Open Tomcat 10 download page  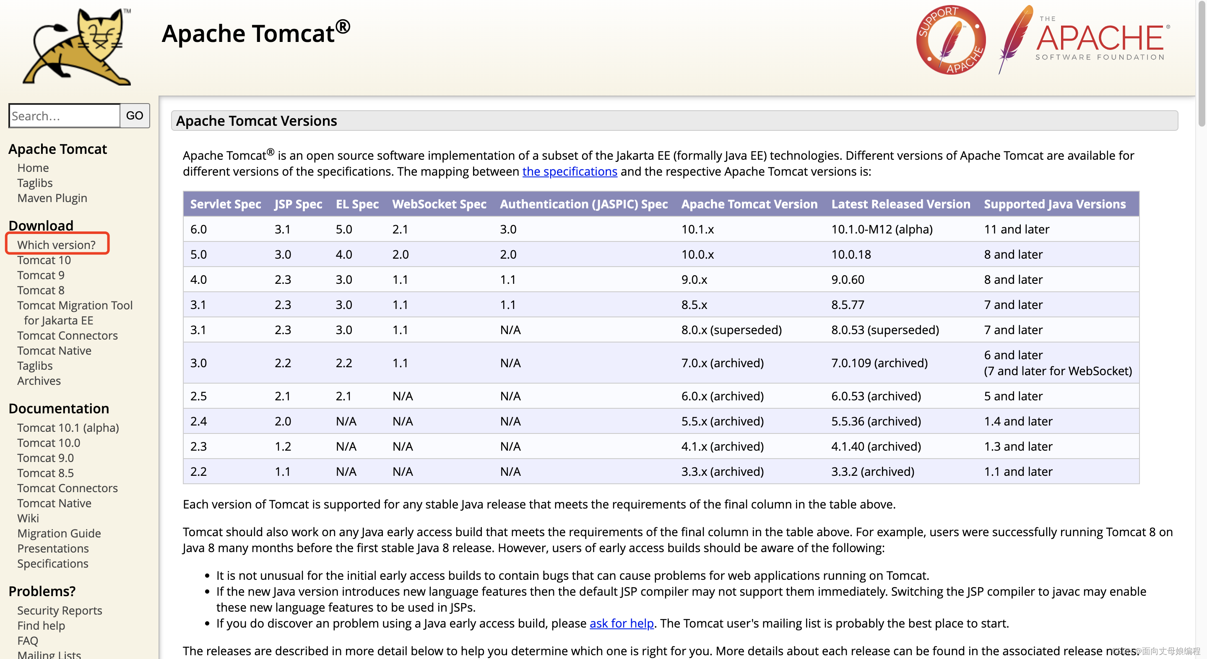click(x=44, y=260)
